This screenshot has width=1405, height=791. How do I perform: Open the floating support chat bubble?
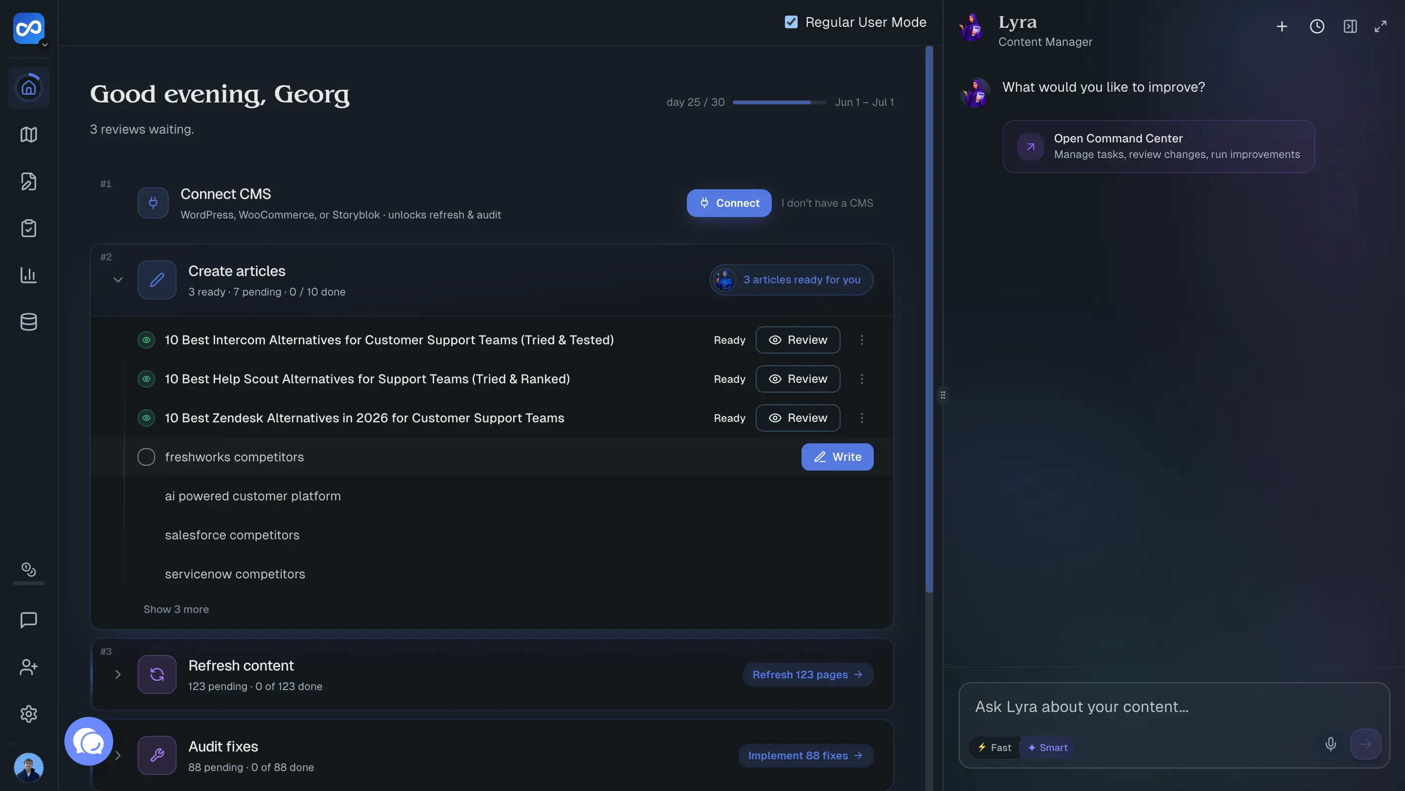[89, 741]
